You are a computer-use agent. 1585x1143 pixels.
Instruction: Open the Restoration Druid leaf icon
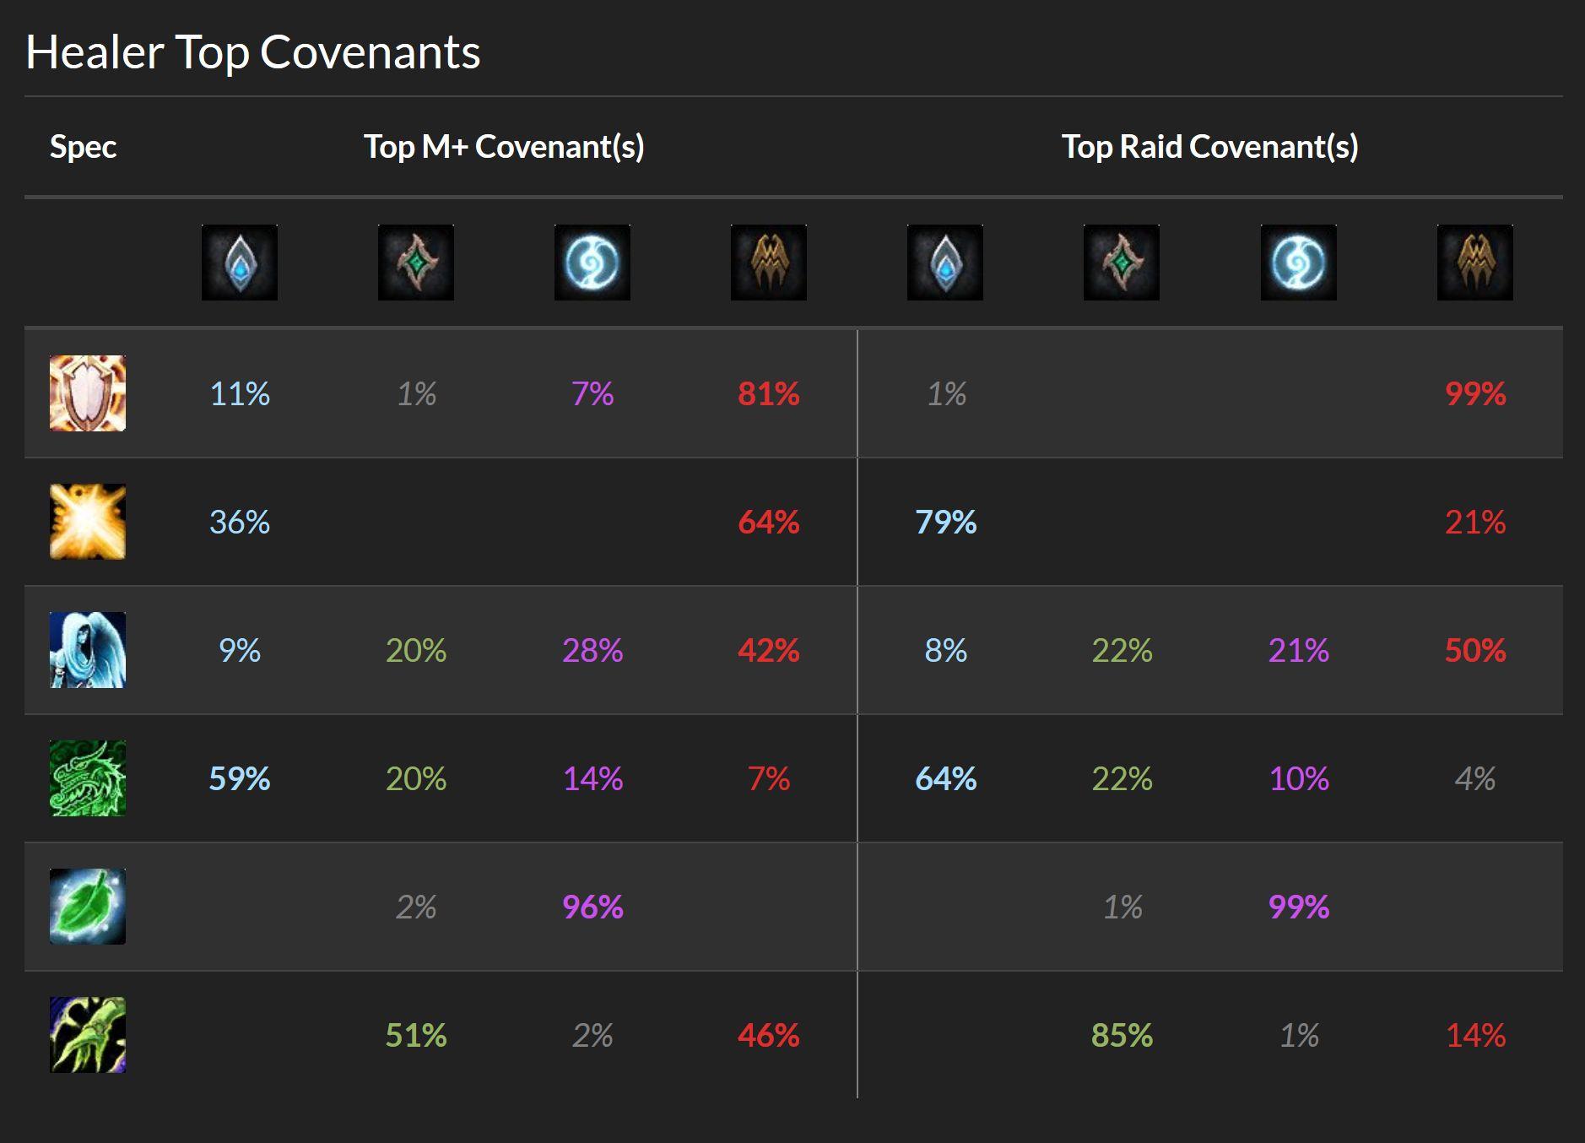[x=88, y=907]
